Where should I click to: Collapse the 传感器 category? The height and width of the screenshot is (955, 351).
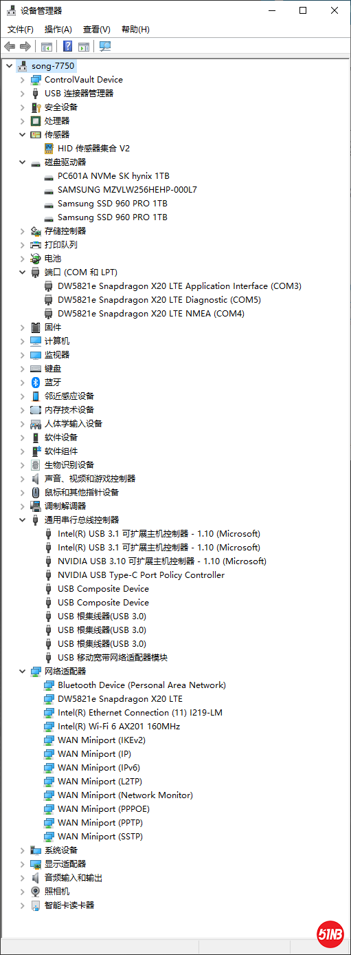tap(22, 135)
